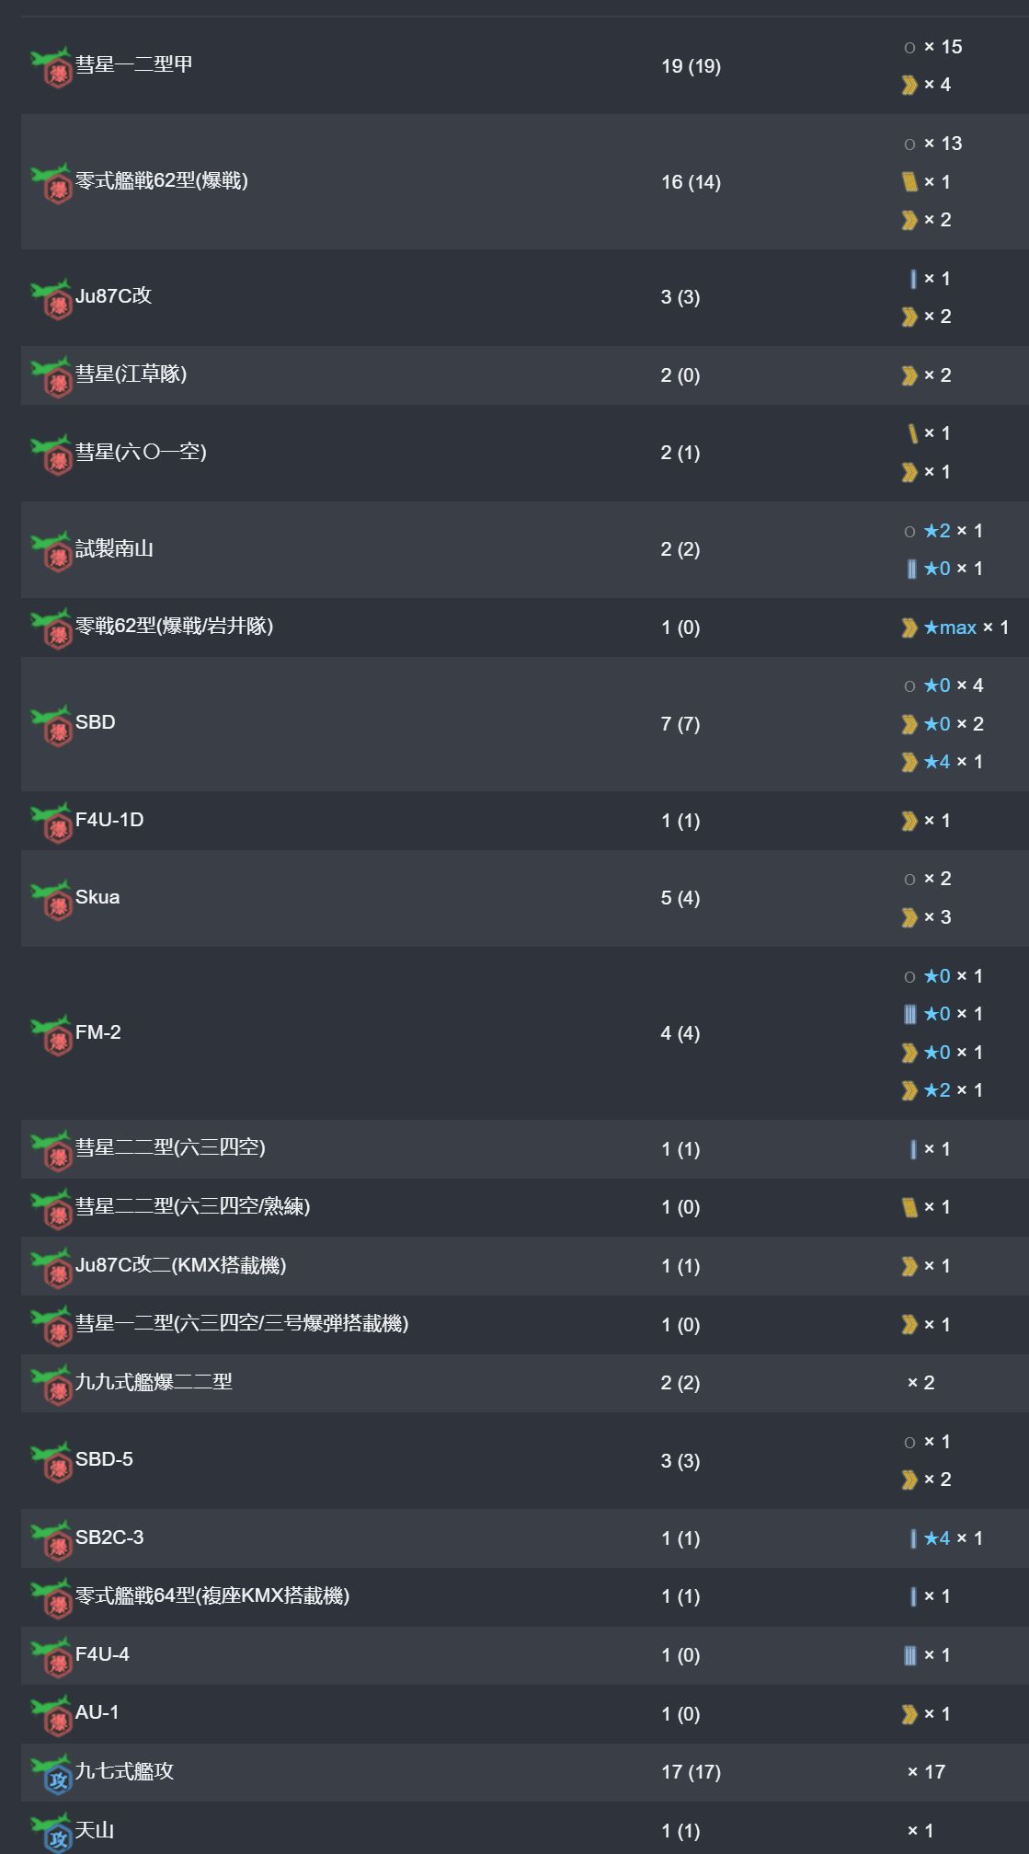Click the dive bomber icon beside AU-1
Screen dimensions: 1029x1854
tap(51, 1715)
